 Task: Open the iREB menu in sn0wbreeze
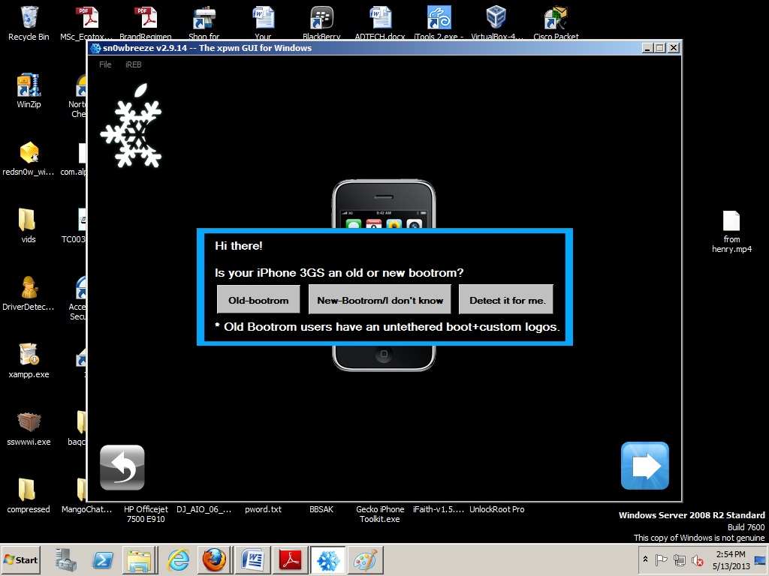(x=133, y=64)
